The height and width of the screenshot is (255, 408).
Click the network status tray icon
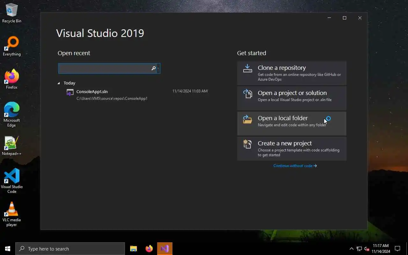[359, 249]
